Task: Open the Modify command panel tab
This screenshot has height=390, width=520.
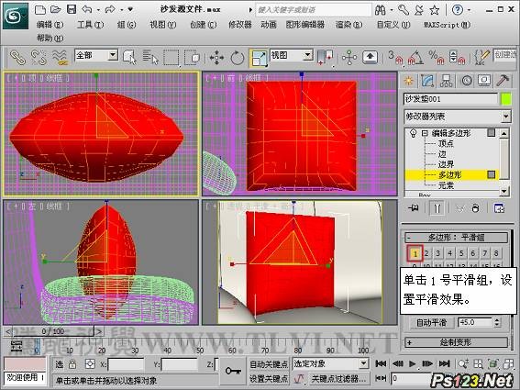Action: pyautogui.click(x=427, y=81)
